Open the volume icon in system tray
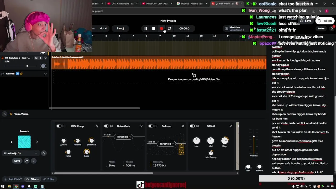The height and width of the screenshot is (189, 336). (302, 186)
